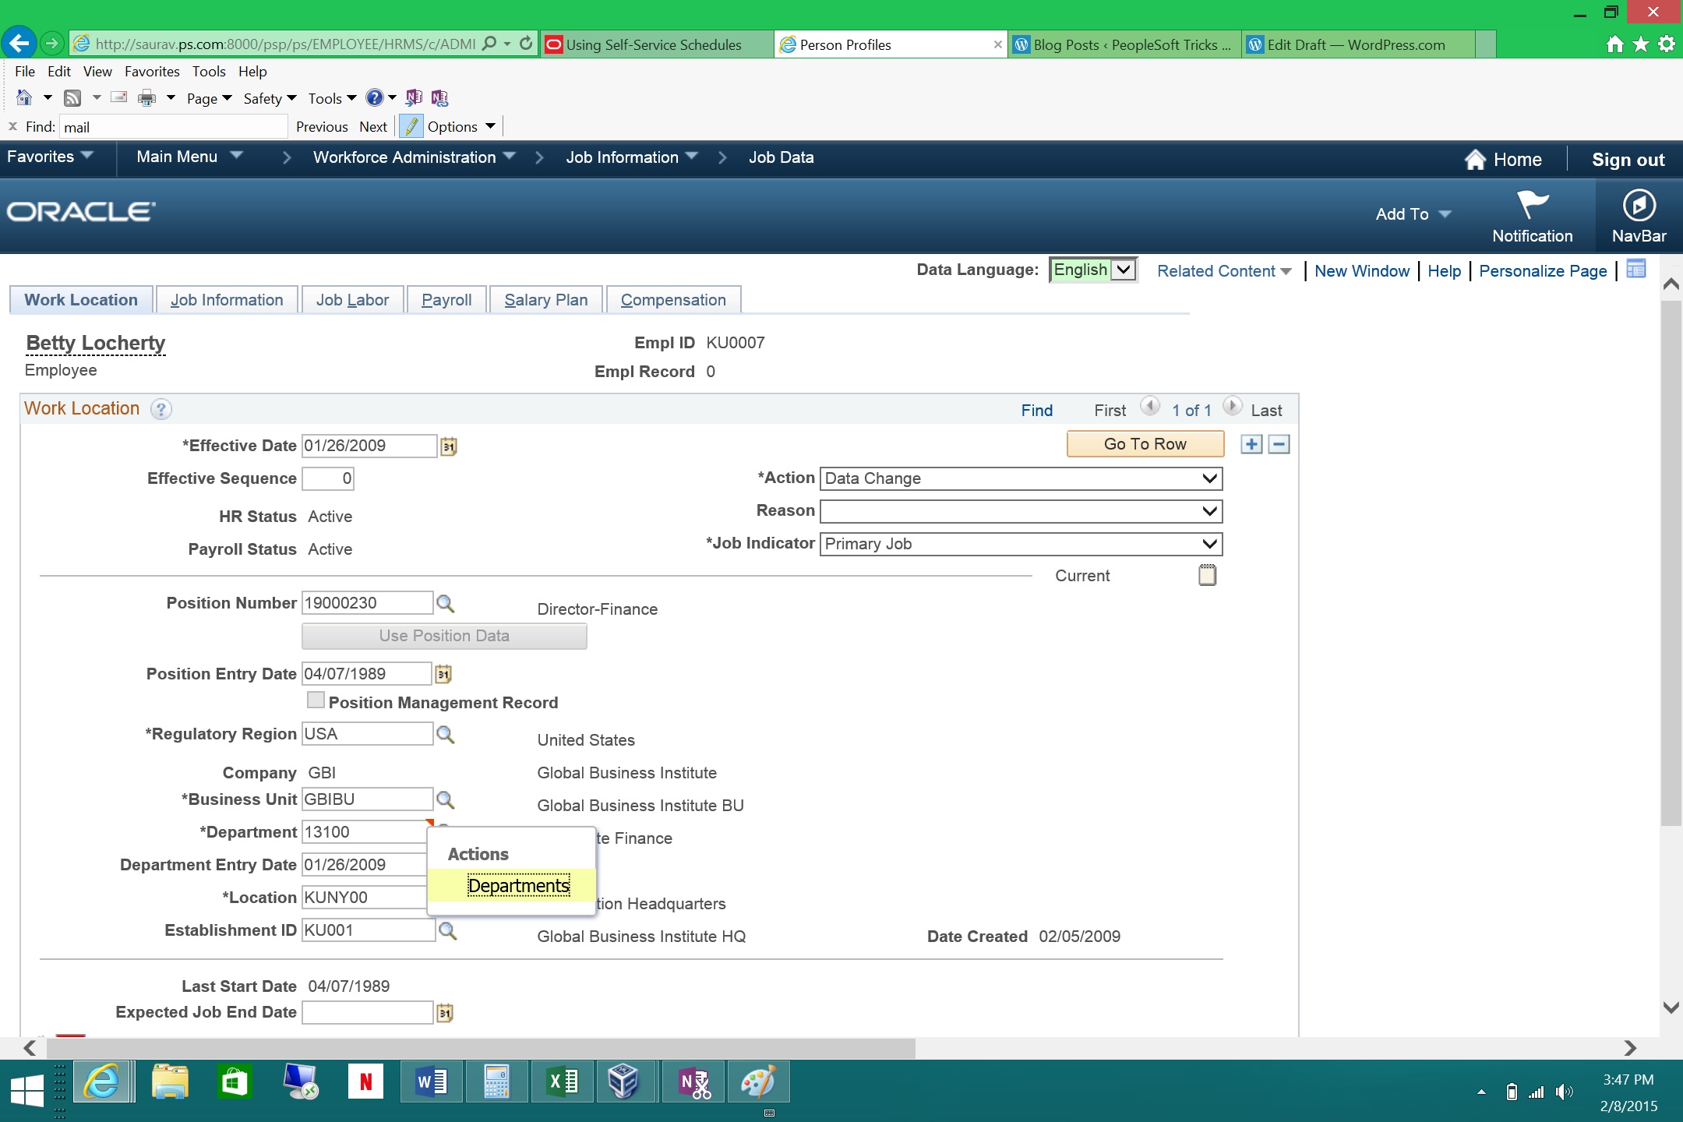Add a new row with plus icon
This screenshot has height=1122, width=1683.
[x=1251, y=445]
